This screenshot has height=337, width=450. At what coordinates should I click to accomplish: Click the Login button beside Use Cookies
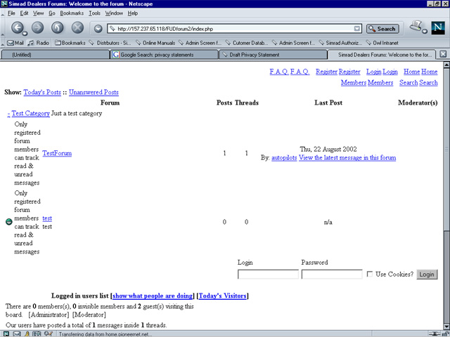click(x=427, y=275)
